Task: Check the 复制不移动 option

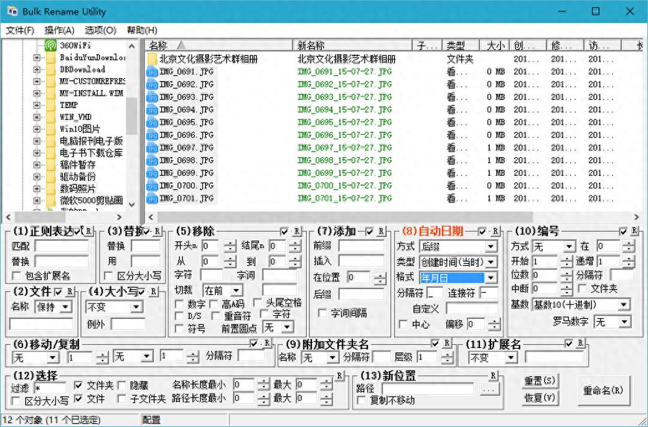Action: [363, 400]
